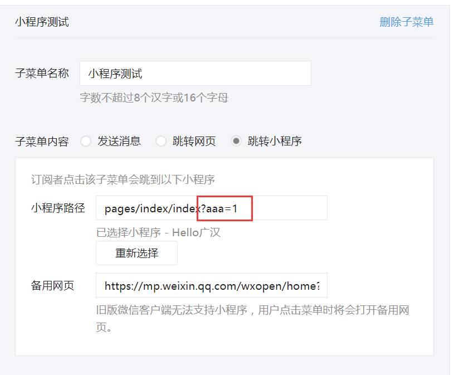Screen dimensions: 454x375
Task: Click the red-highlighted ?aaa=1 parameter
Action: [x=224, y=208]
